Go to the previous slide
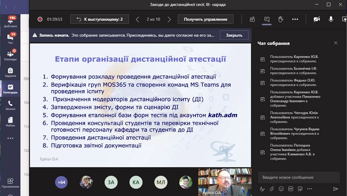Viewport: 347px width, 196px height. [137, 20]
